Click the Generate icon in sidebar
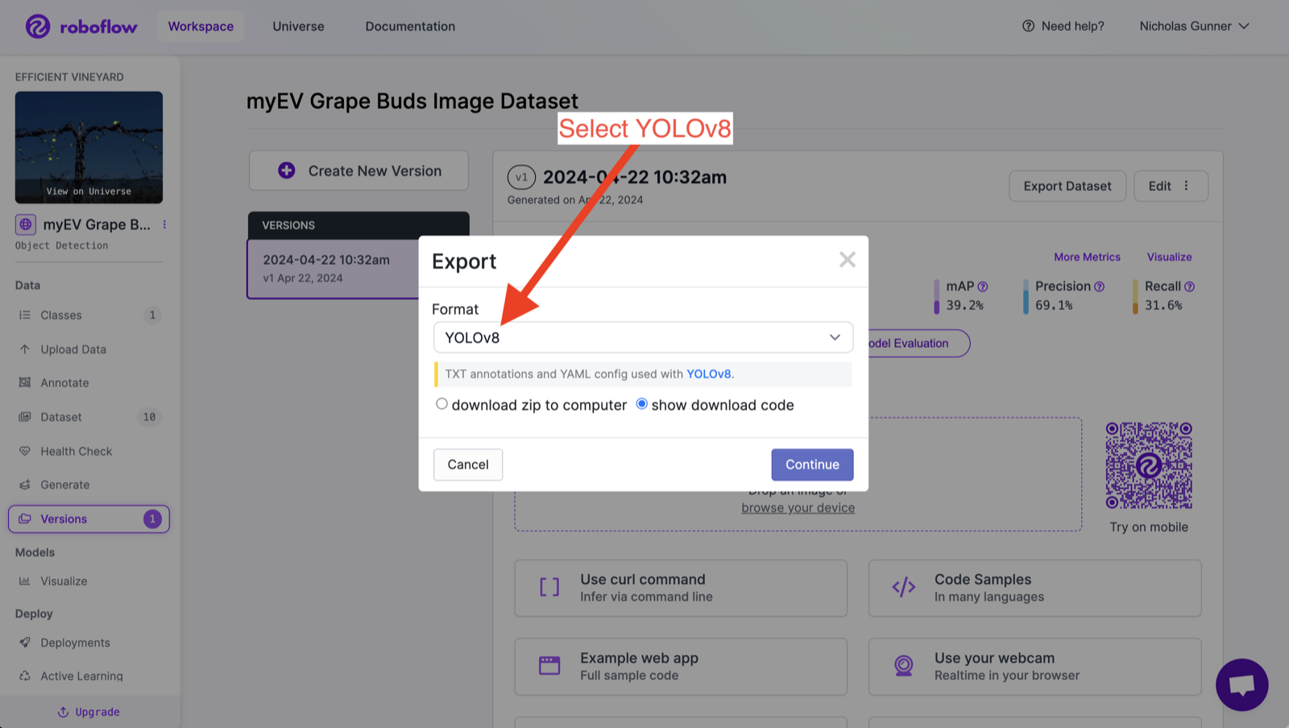Viewport: 1289px width, 728px height. coord(25,485)
